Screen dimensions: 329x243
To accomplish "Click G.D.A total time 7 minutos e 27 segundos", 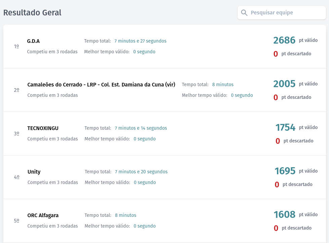I will 140,41.
